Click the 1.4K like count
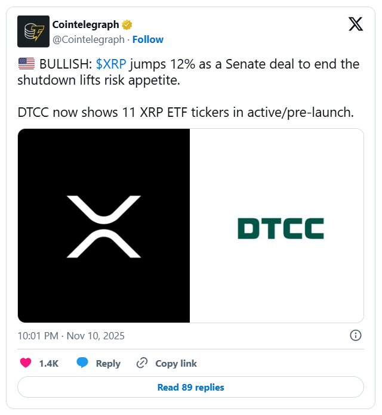Screen dimensions: 382x415 pyautogui.click(x=49, y=363)
